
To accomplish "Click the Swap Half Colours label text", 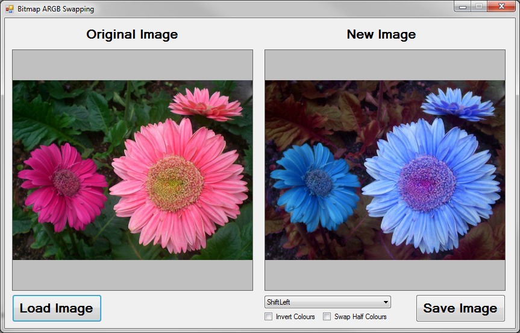I will pyautogui.click(x=360, y=317).
